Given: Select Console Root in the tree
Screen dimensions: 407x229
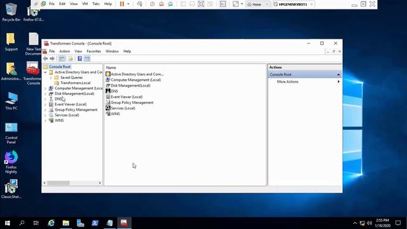Looking at the screenshot, I should click(x=60, y=67).
